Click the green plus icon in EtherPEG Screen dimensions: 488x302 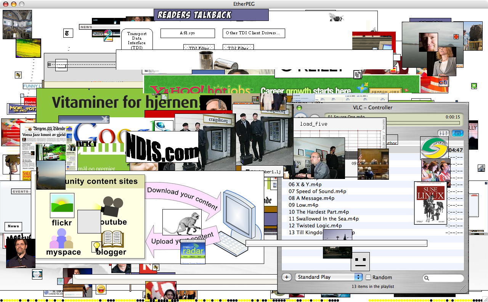pyautogui.click(x=474, y=86)
